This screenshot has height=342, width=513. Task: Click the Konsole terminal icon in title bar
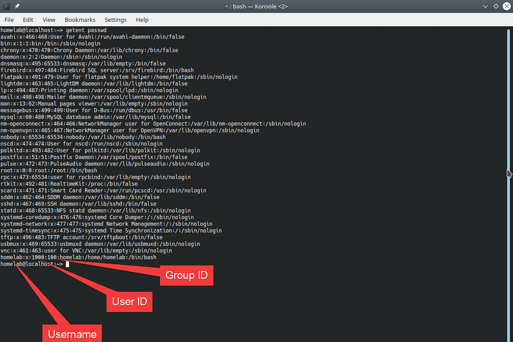pyautogui.click(x=6, y=6)
